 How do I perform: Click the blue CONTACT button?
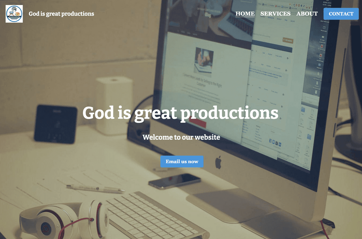[x=341, y=14]
